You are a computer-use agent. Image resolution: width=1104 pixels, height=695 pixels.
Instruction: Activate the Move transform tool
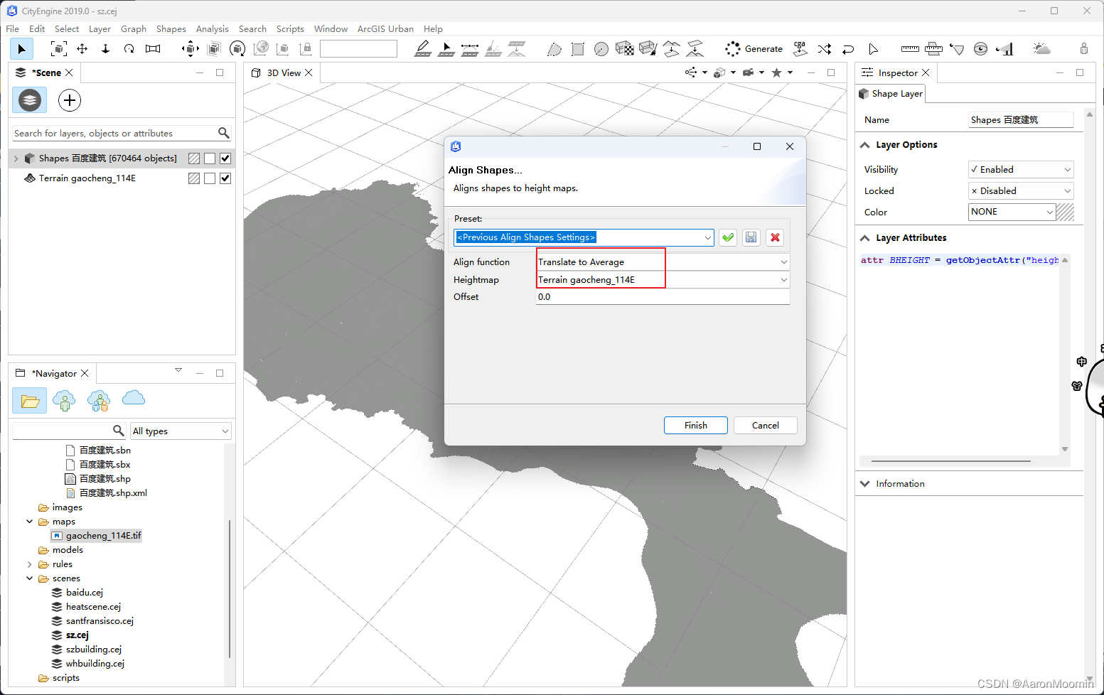[x=190, y=48]
